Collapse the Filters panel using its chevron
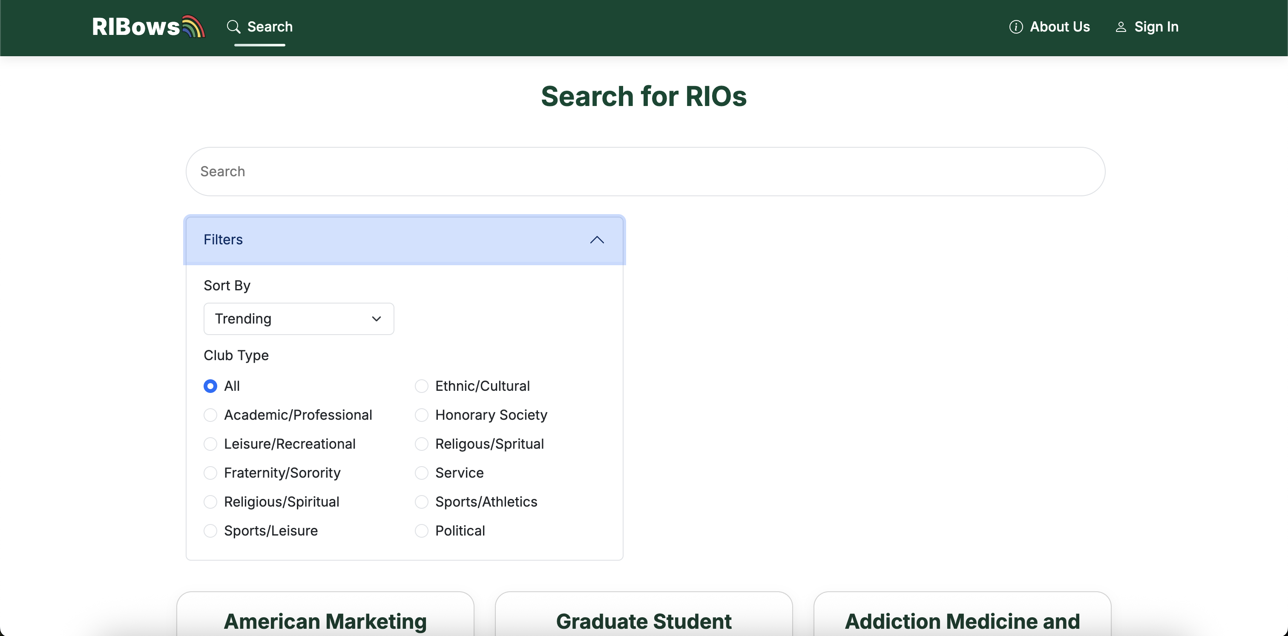This screenshot has height=636, width=1288. (596, 240)
